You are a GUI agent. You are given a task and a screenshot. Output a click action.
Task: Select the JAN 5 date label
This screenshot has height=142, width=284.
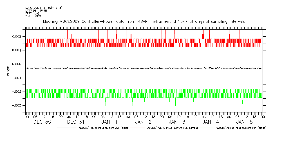(x=245, y=122)
